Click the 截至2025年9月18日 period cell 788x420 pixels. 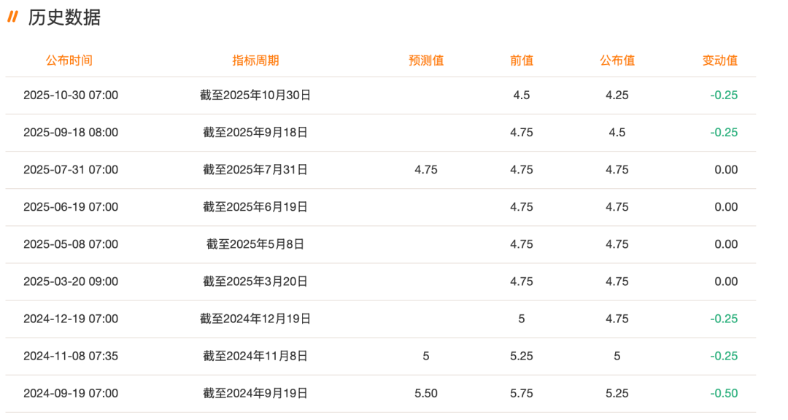[x=255, y=133]
